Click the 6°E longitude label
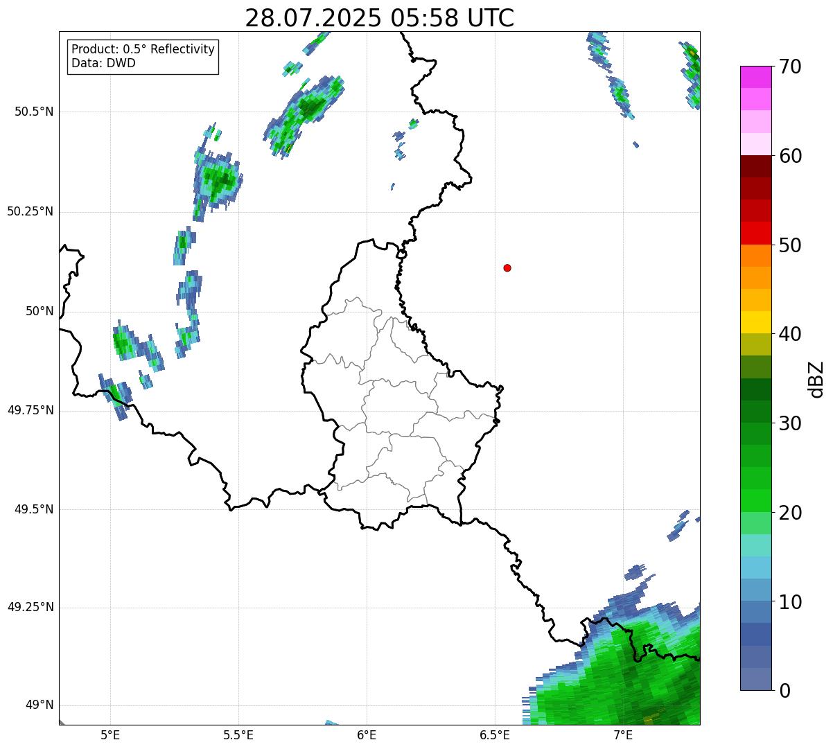The image size is (833, 749). pyautogui.click(x=367, y=734)
